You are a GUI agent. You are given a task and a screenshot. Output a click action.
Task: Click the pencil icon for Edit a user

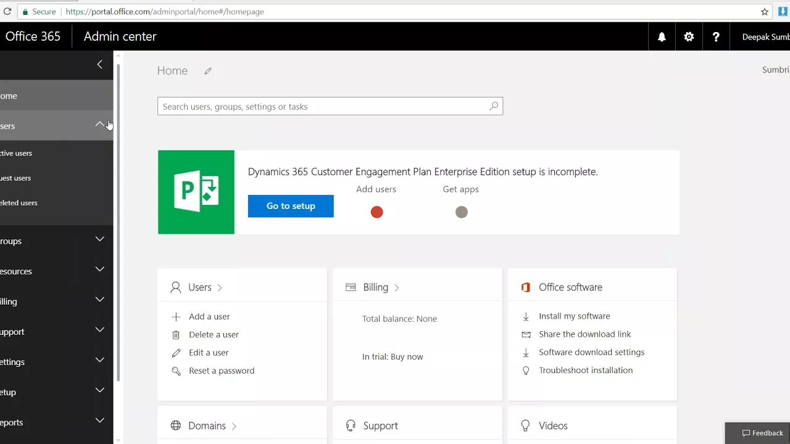pyautogui.click(x=176, y=353)
